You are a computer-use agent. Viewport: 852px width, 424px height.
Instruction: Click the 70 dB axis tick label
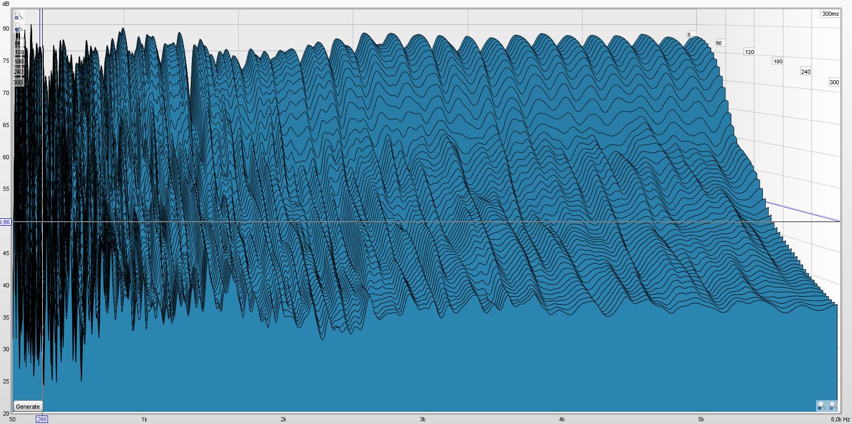coord(6,93)
